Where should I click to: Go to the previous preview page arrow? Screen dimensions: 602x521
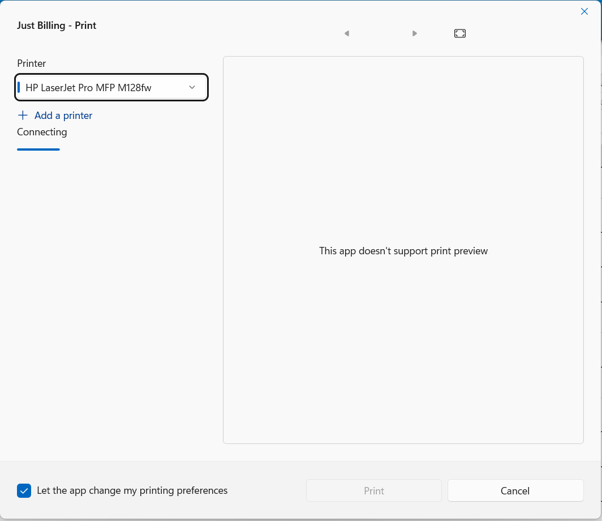[x=347, y=34]
